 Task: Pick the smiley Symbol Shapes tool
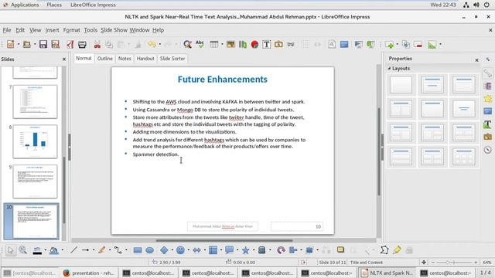coord(180,250)
